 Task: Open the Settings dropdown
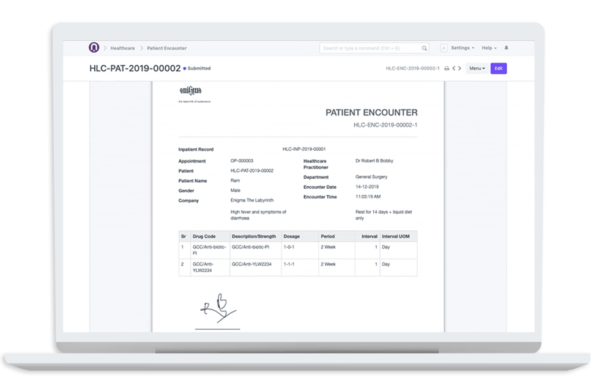click(x=462, y=48)
